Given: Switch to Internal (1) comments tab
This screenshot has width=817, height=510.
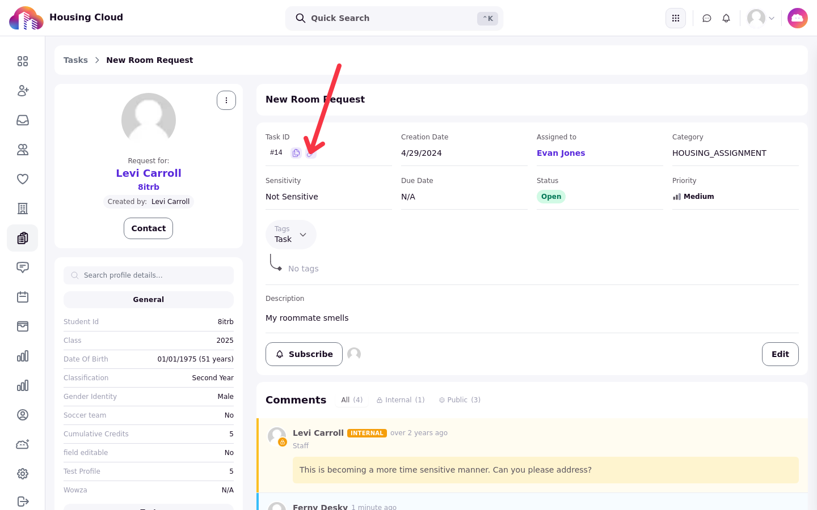Looking at the screenshot, I should coord(401,400).
